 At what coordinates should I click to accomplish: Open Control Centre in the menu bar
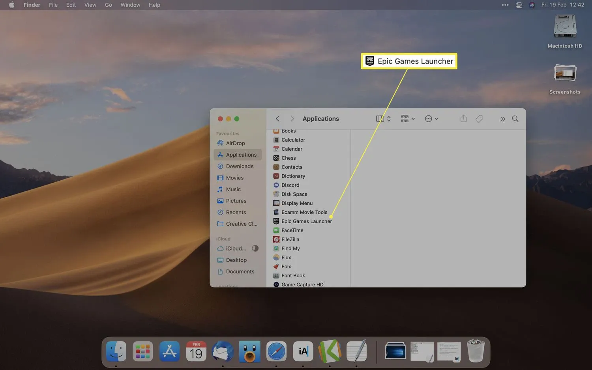point(519,5)
